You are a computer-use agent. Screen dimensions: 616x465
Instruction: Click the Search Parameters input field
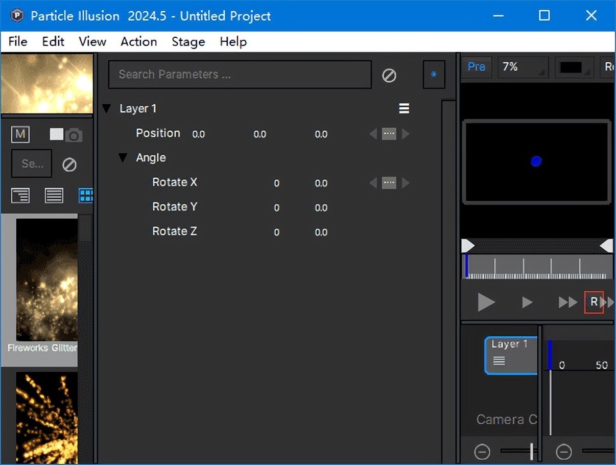[x=240, y=75]
